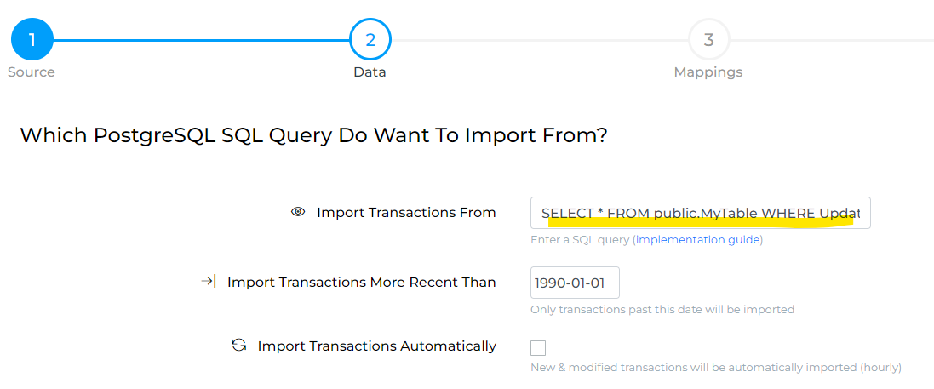Screen dimensions: 934x389
Task: Click the 1990-01-01 date field
Action: click(x=575, y=283)
